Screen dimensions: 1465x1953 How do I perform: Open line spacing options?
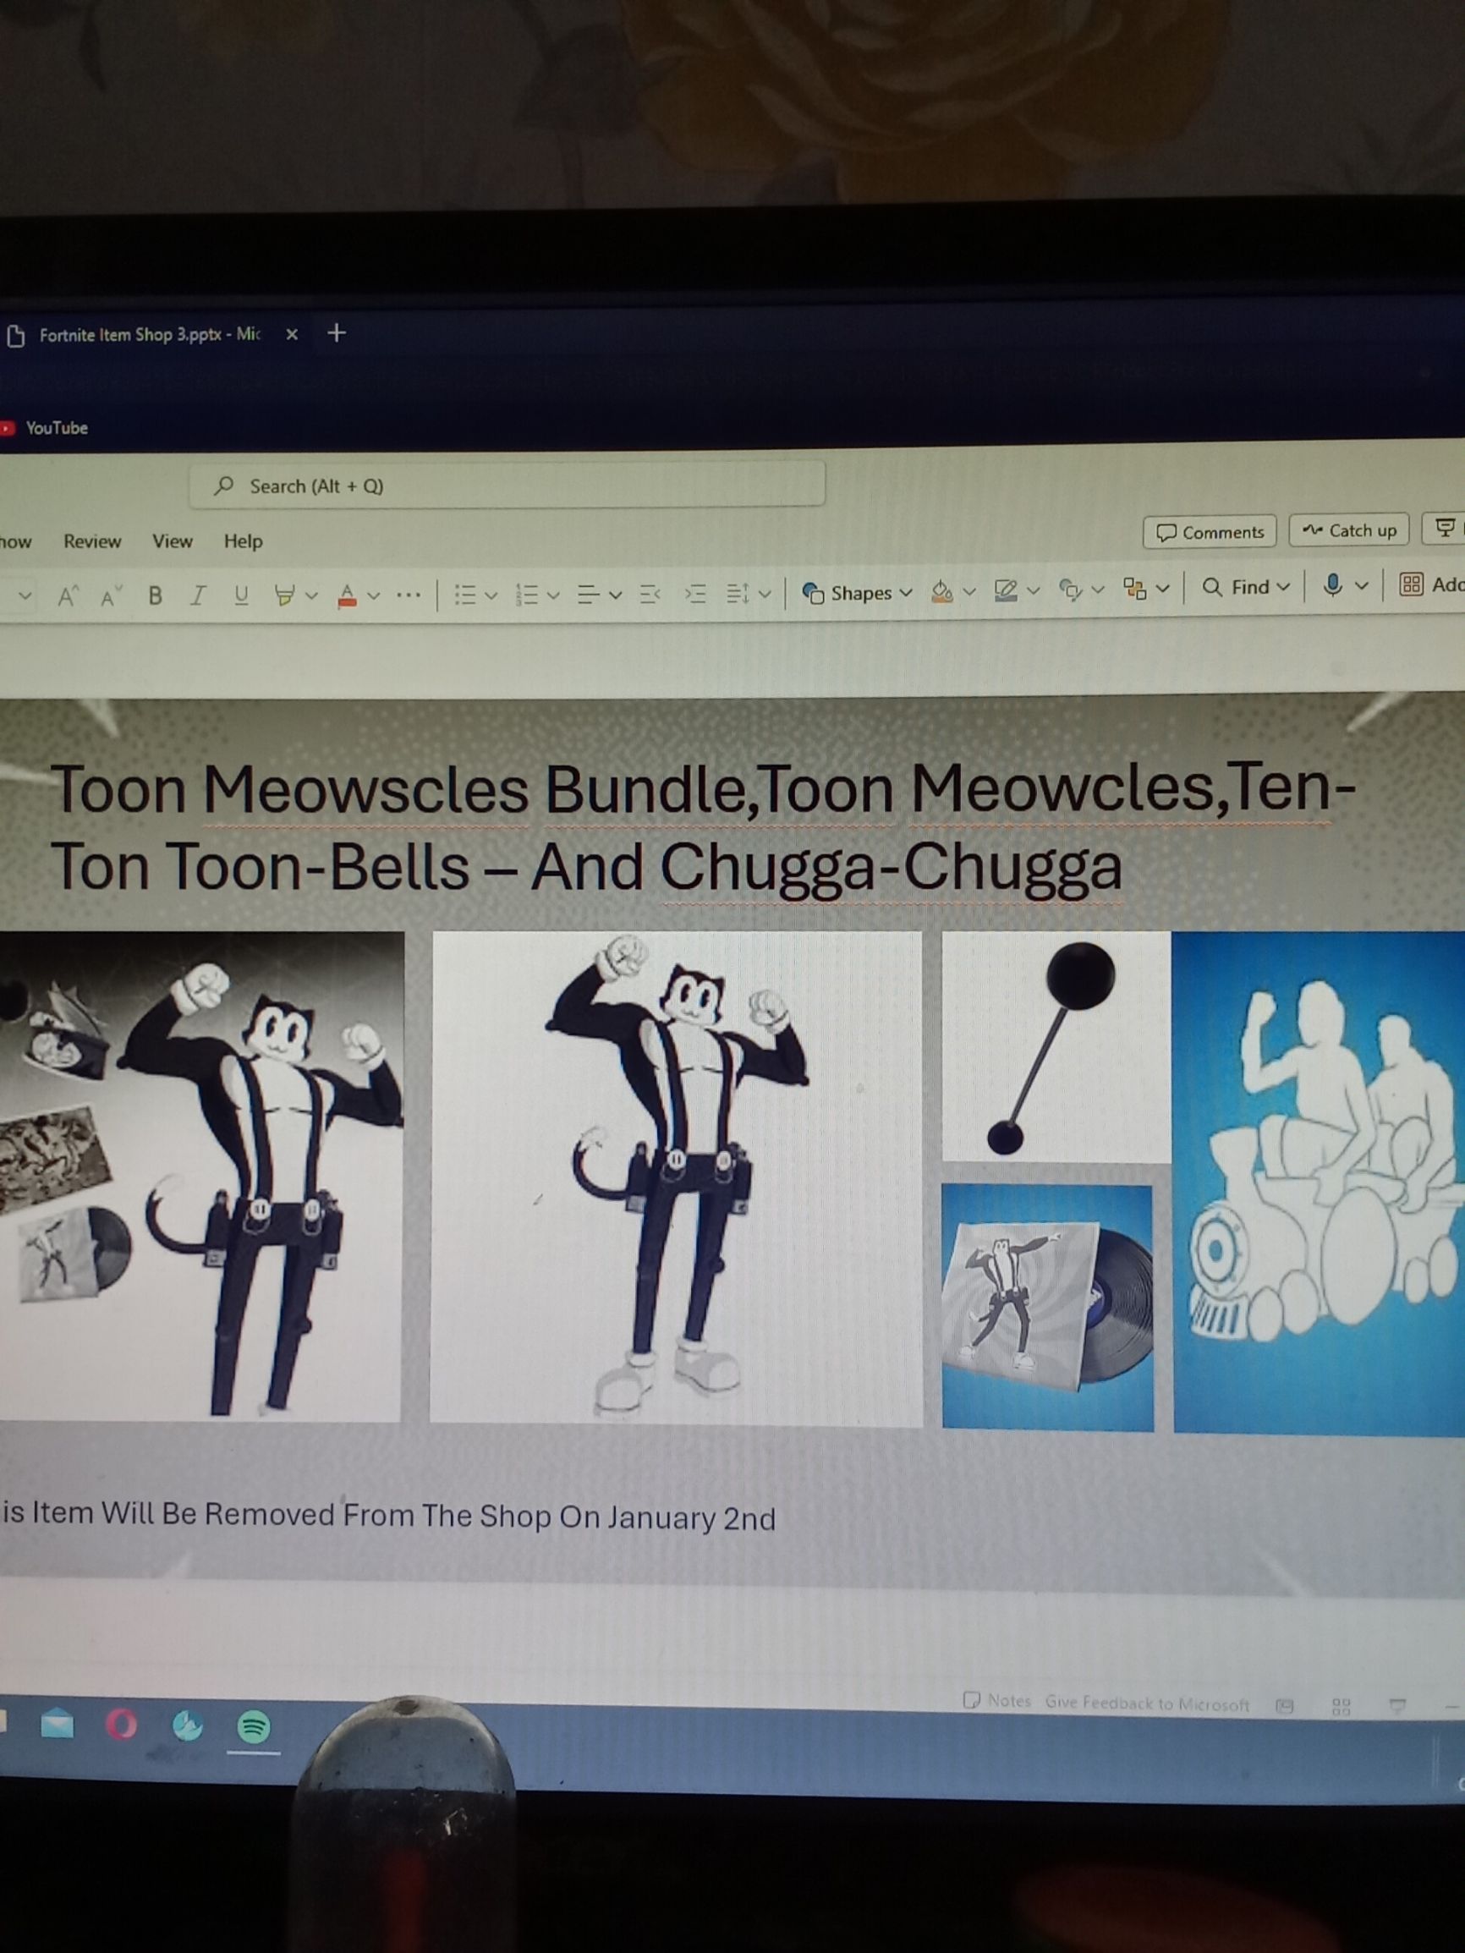(x=748, y=595)
